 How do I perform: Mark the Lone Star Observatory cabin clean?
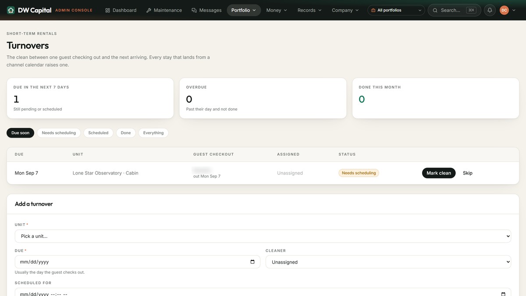click(x=439, y=173)
